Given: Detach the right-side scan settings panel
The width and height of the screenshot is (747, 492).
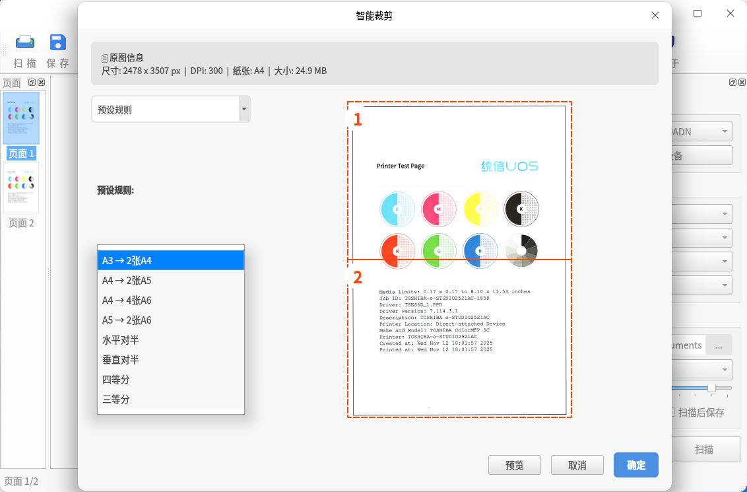Looking at the screenshot, I should pyautogui.click(x=732, y=82).
